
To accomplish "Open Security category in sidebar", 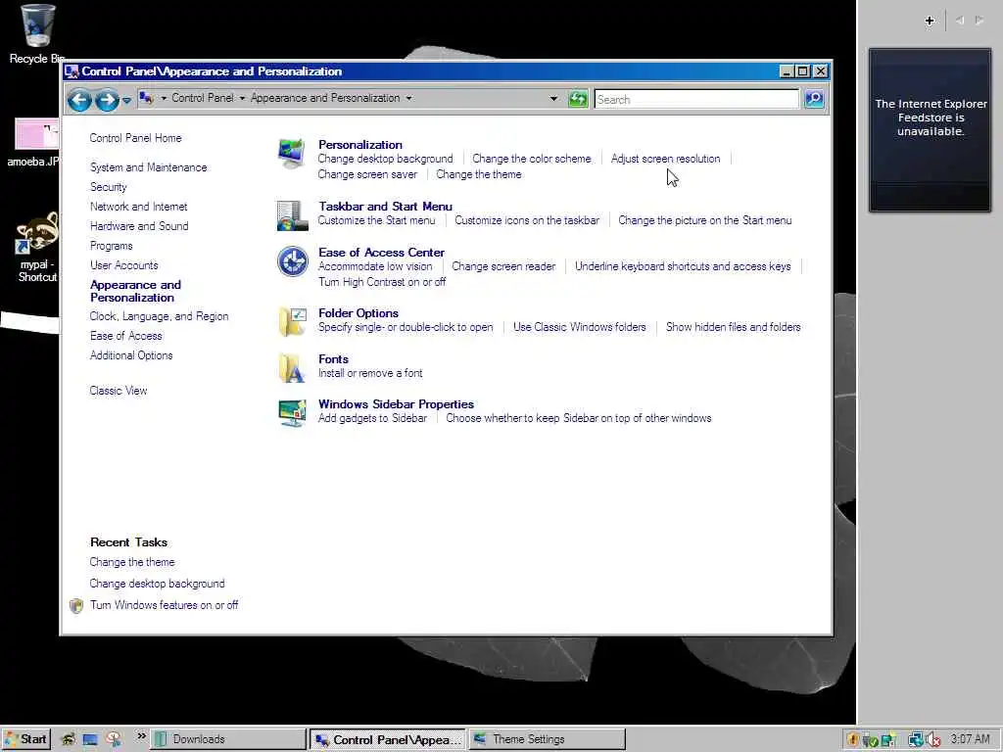I will [x=108, y=187].
